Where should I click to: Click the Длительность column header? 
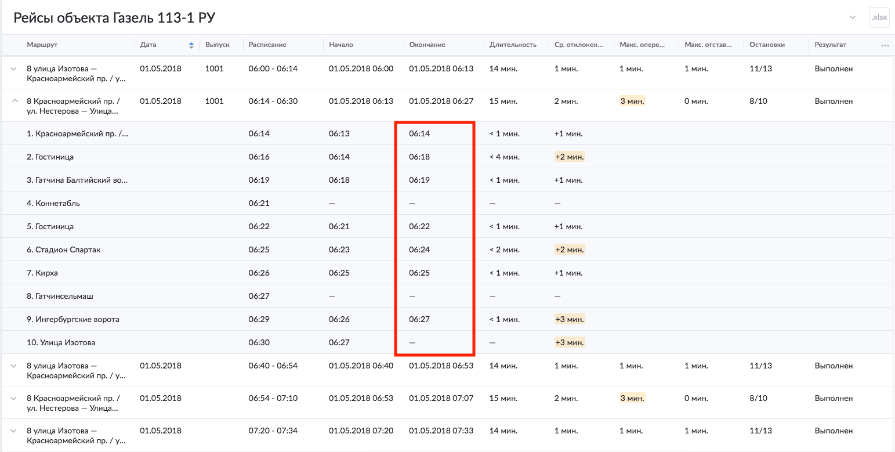coord(513,45)
